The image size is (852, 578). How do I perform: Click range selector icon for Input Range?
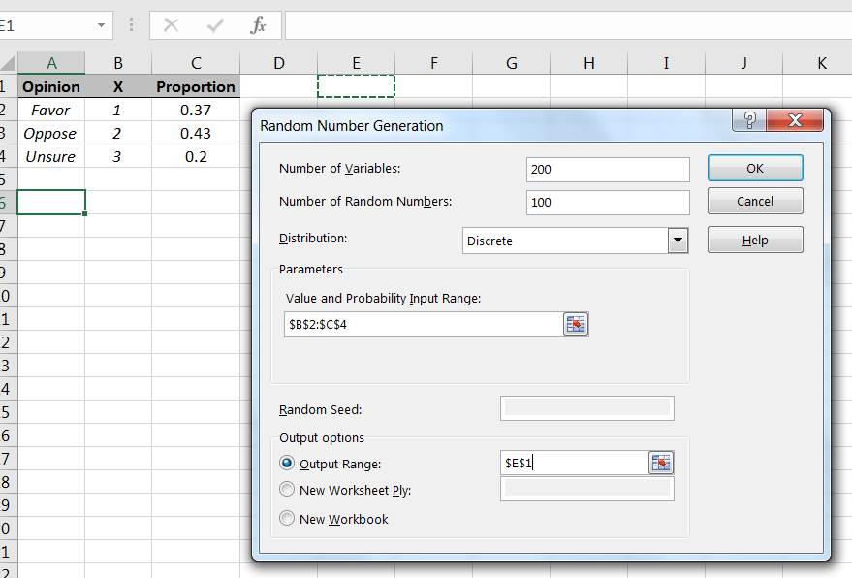576,324
